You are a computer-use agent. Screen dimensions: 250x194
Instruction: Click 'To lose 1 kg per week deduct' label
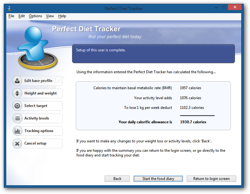tap(148, 108)
